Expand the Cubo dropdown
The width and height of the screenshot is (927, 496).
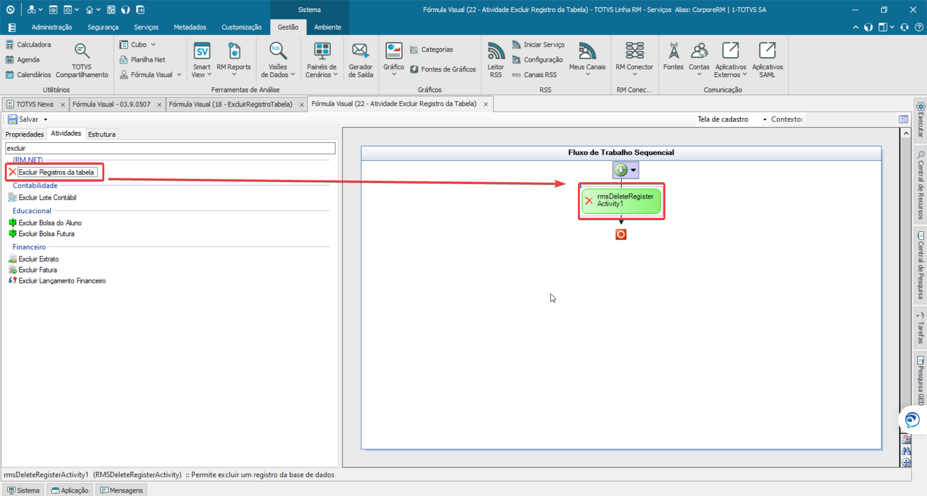[153, 44]
